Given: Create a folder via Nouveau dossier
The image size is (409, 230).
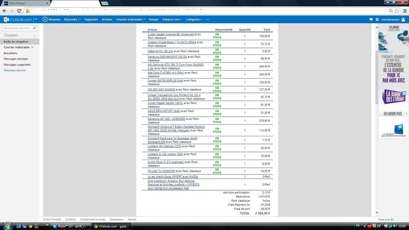Looking at the screenshot, I should (15, 70).
